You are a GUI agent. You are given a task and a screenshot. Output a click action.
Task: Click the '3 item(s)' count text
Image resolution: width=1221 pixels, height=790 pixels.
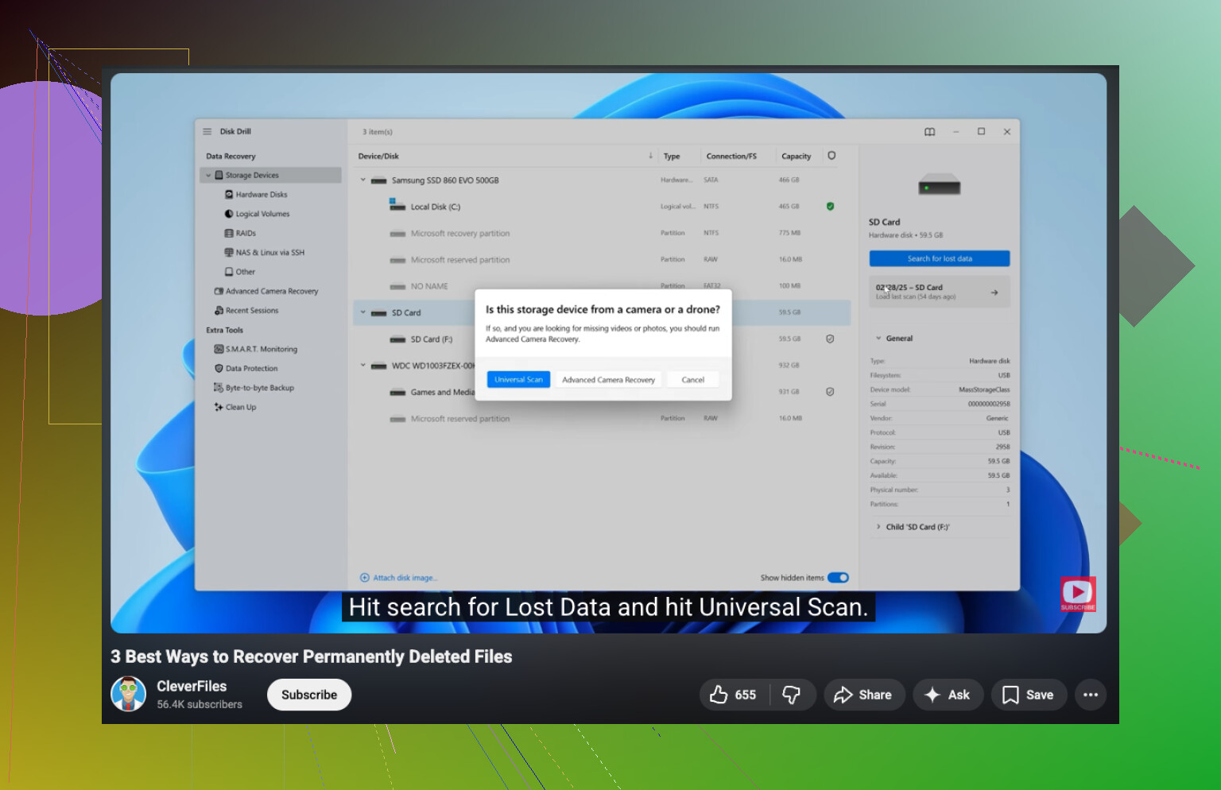pos(378,132)
